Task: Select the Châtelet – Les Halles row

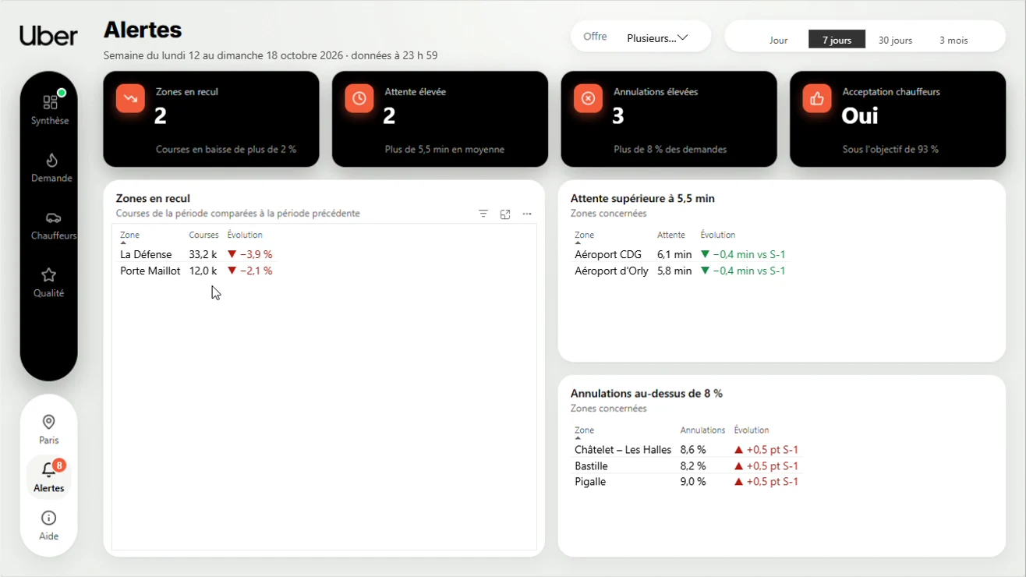Action: pyautogui.click(x=687, y=450)
